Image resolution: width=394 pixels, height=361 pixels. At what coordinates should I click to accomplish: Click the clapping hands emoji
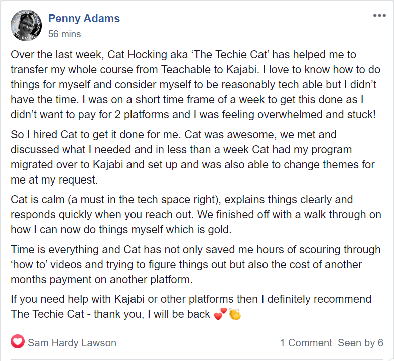click(235, 315)
